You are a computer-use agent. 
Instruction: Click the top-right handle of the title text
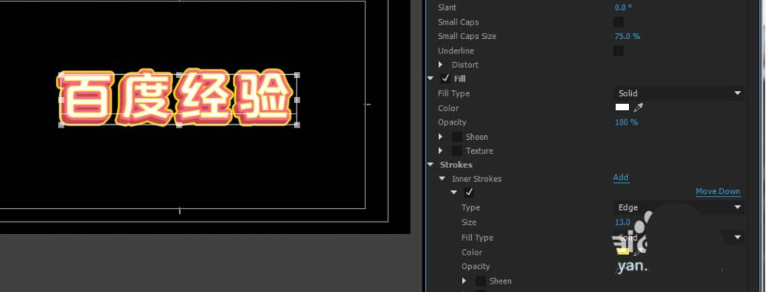click(297, 75)
